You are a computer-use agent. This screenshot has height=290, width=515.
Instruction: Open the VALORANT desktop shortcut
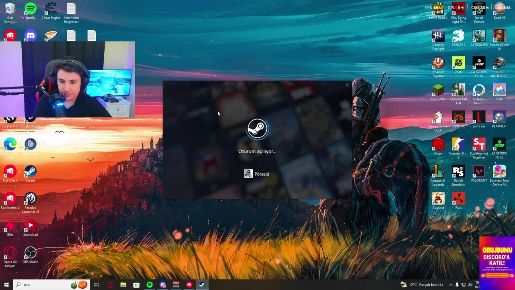tap(479, 174)
